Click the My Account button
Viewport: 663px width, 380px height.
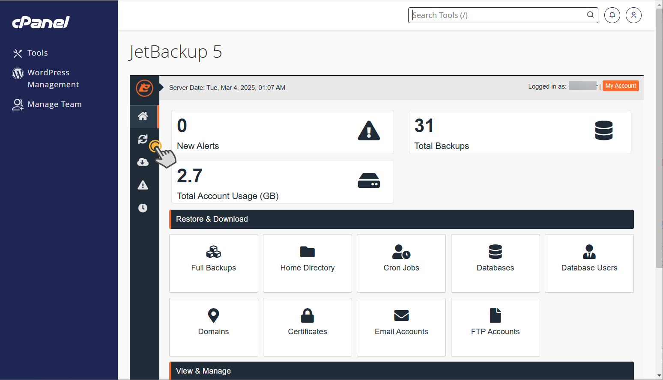point(621,86)
